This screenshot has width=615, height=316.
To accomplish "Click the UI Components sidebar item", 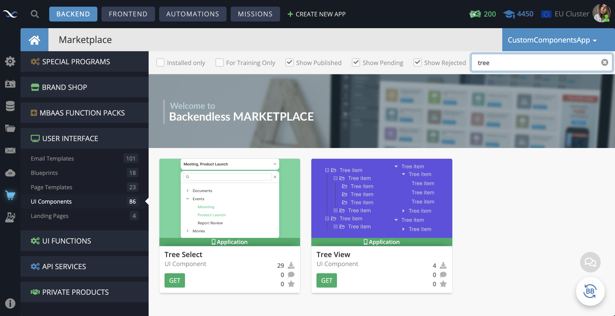I will tap(51, 201).
